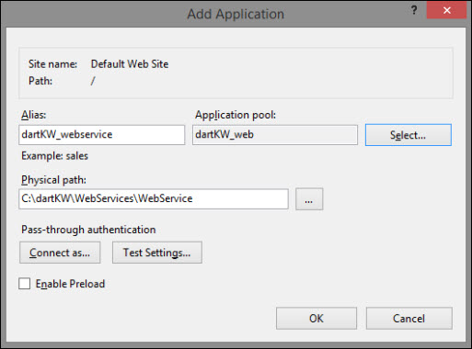Run Test Settings... for authentication

tap(157, 253)
